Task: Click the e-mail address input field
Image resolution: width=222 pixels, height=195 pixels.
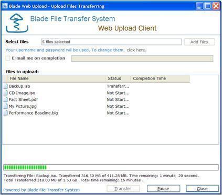Action: point(142,59)
